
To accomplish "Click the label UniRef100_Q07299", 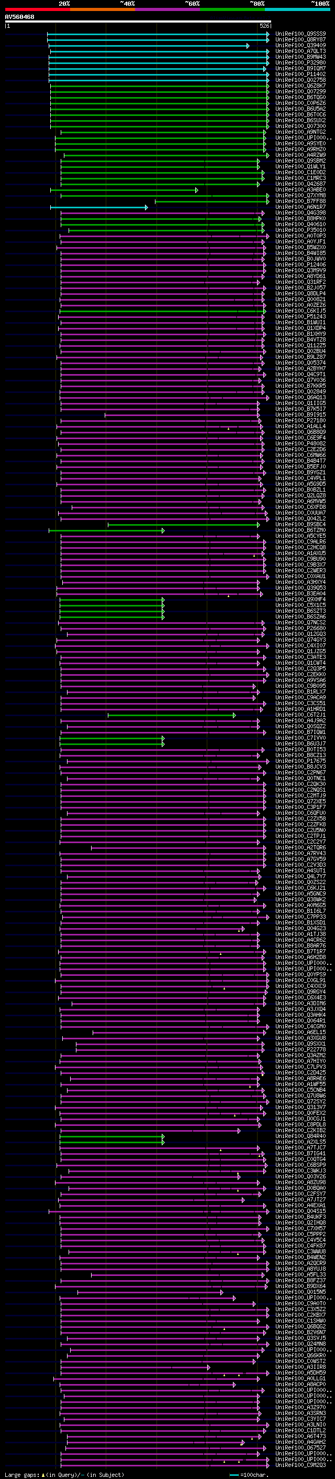I will point(300,91).
